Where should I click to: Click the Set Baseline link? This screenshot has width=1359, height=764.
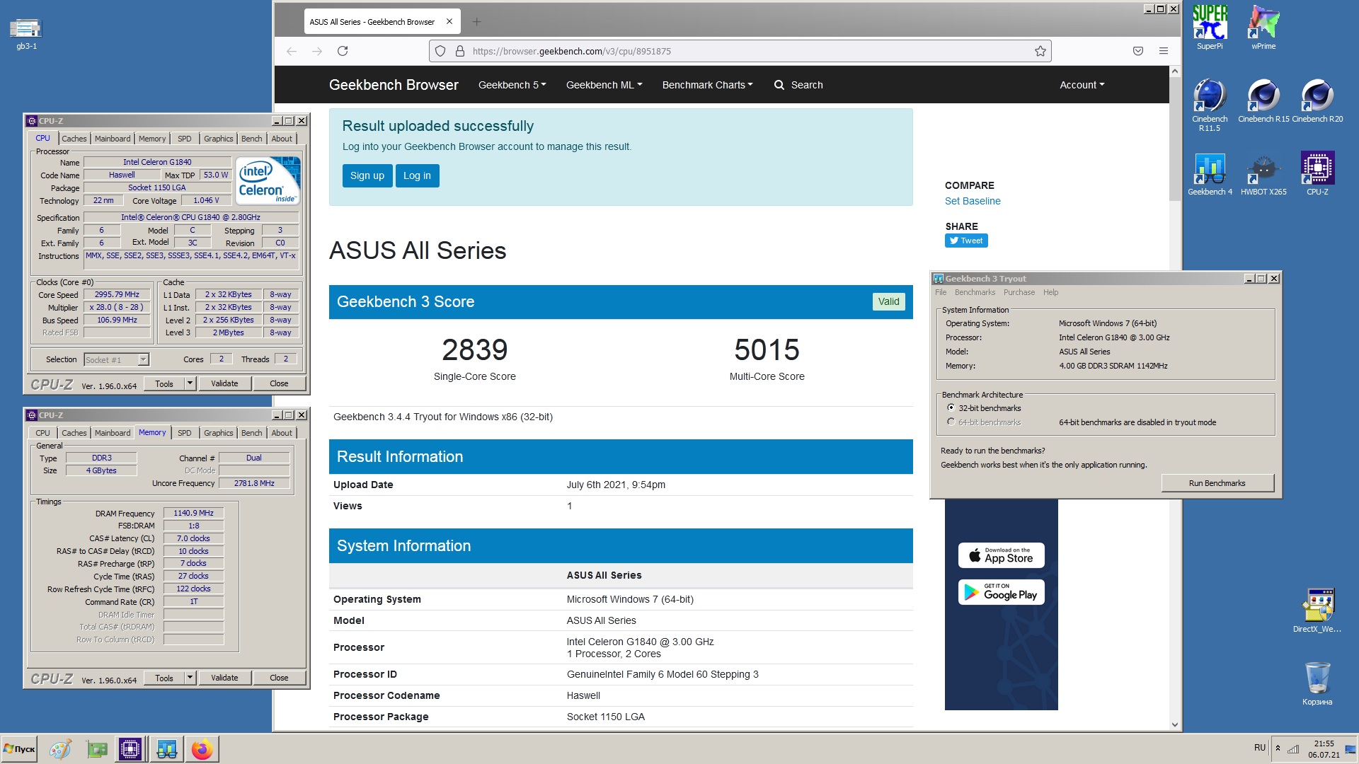973,201
